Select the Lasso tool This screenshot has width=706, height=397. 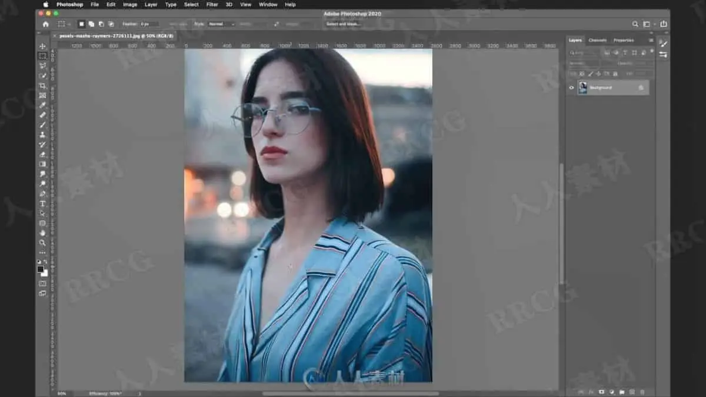[x=42, y=66]
